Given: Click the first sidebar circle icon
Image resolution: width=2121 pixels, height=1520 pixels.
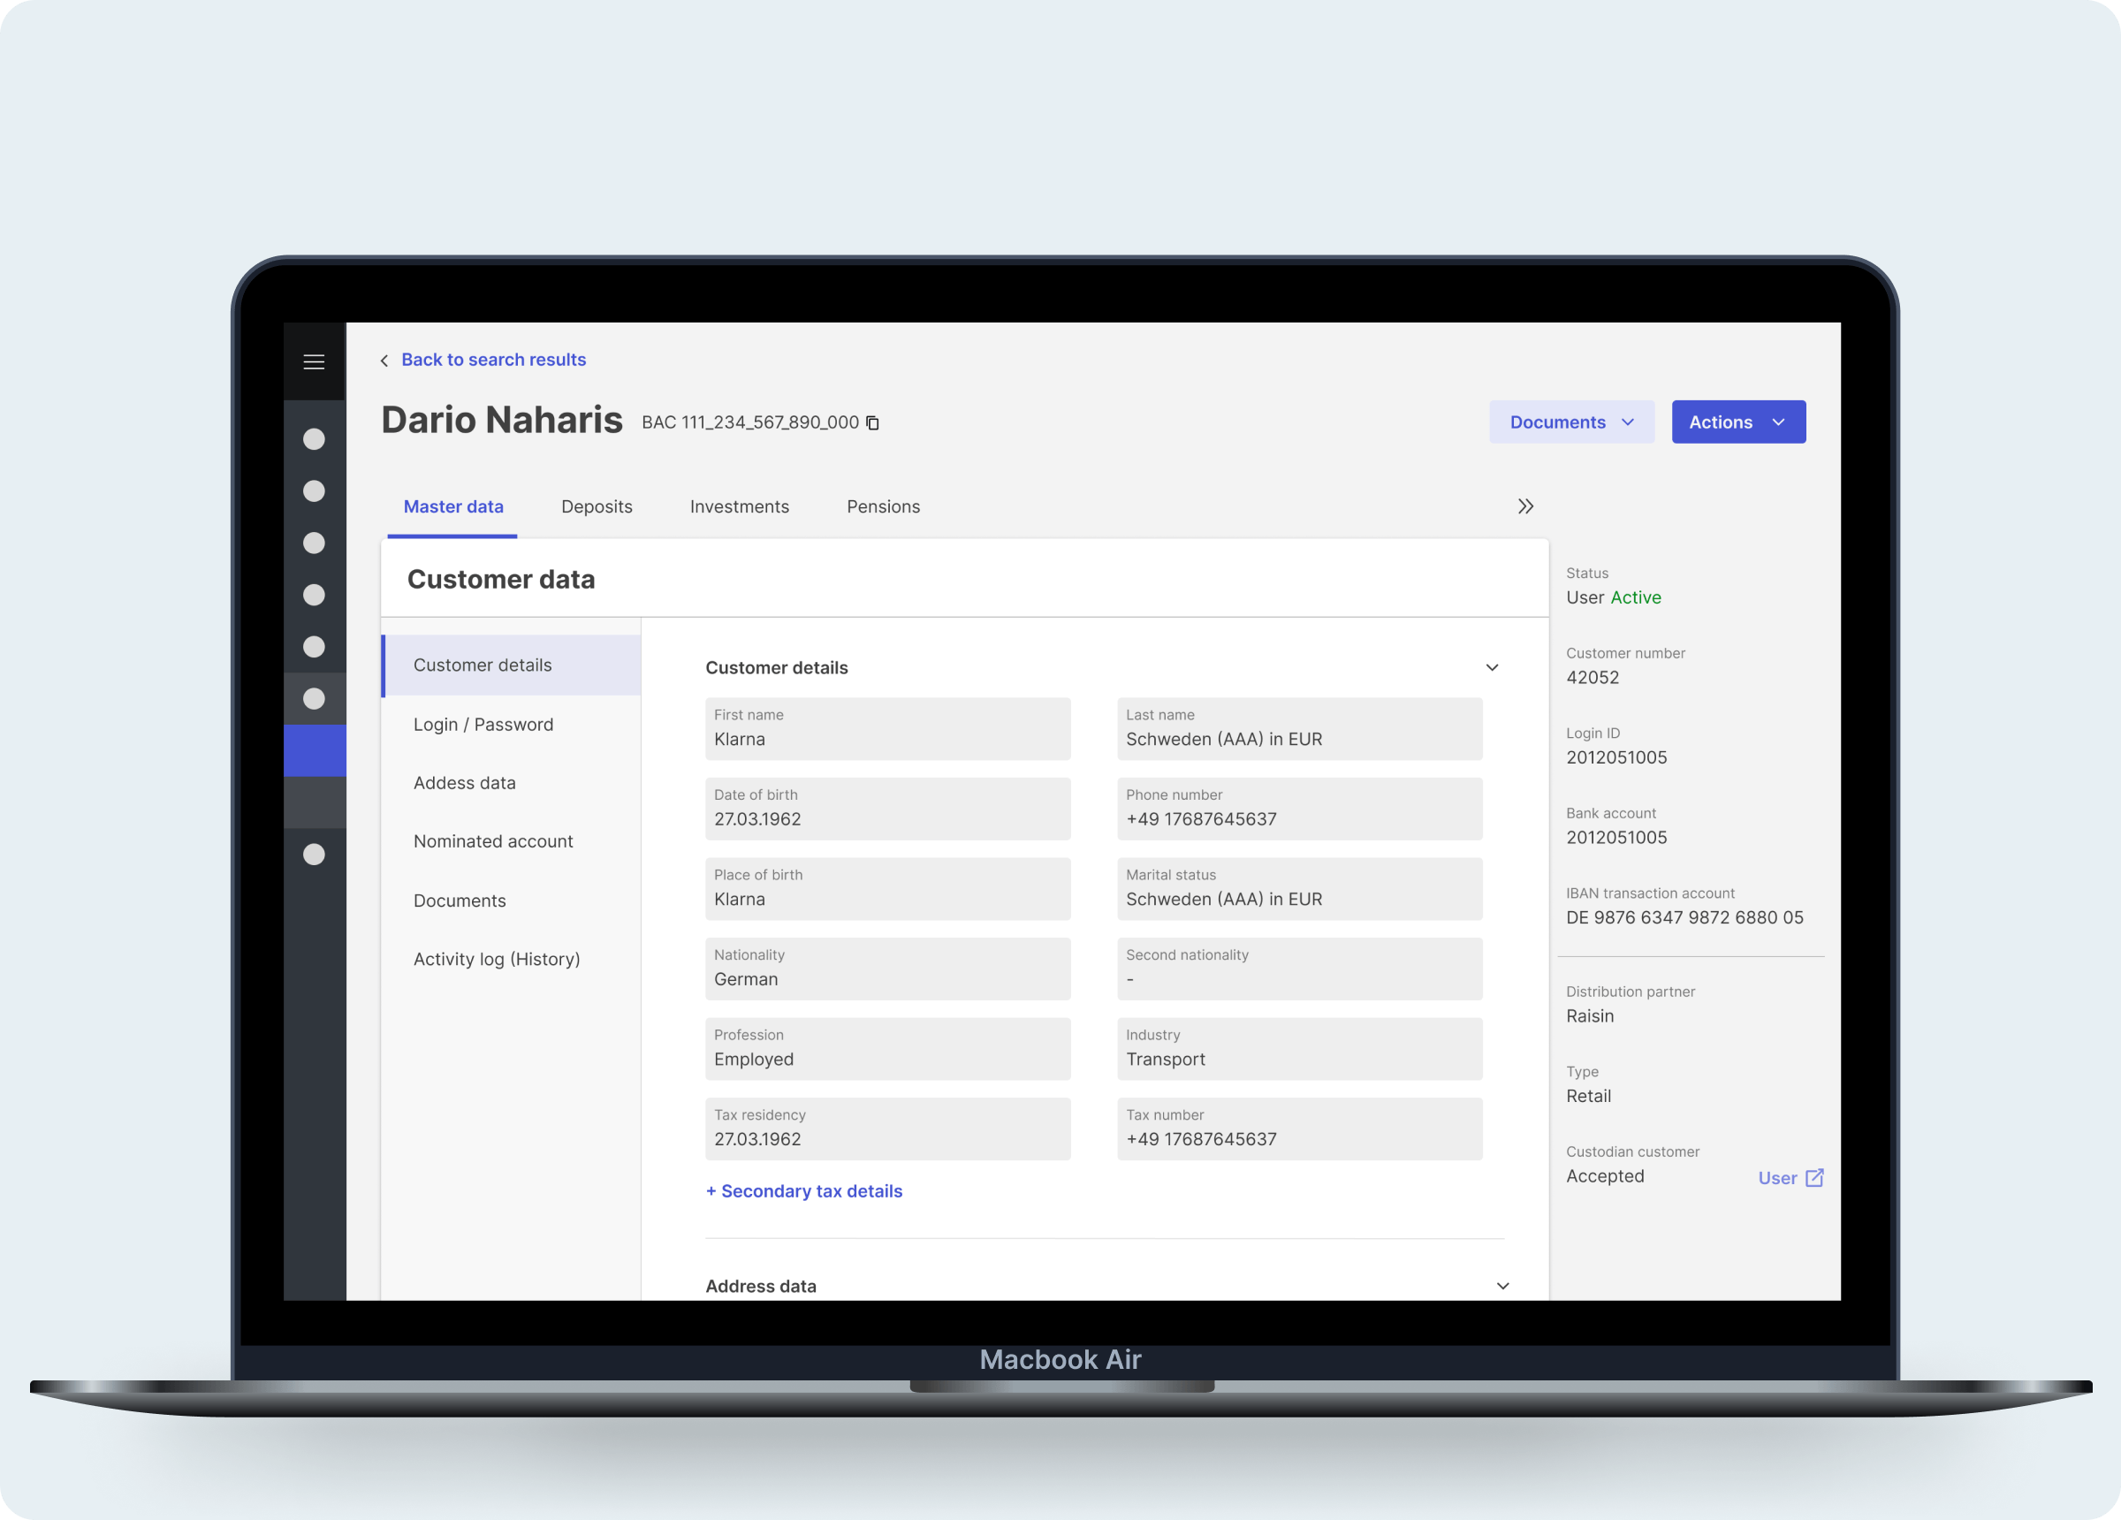Looking at the screenshot, I should (313, 438).
